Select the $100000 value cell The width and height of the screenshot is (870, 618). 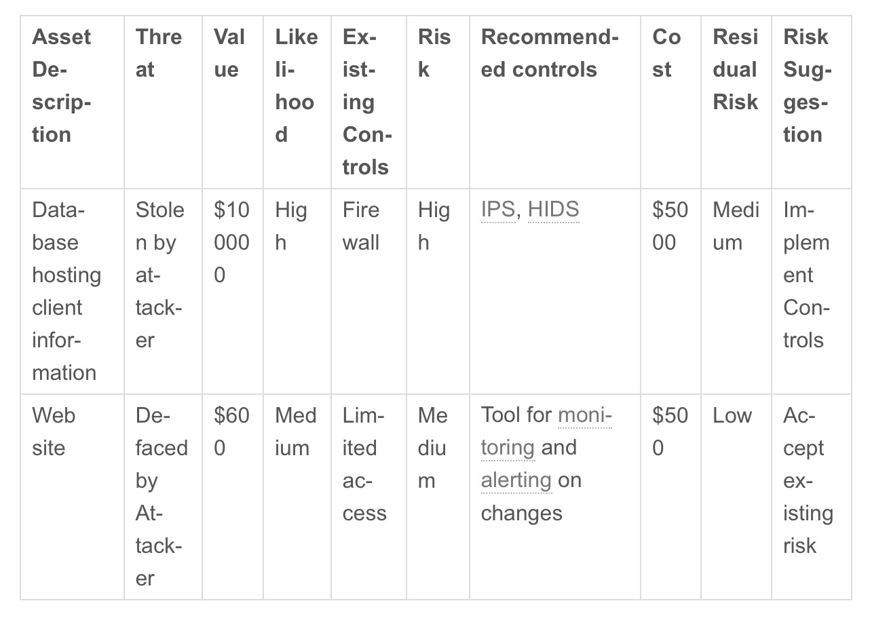(x=231, y=242)
